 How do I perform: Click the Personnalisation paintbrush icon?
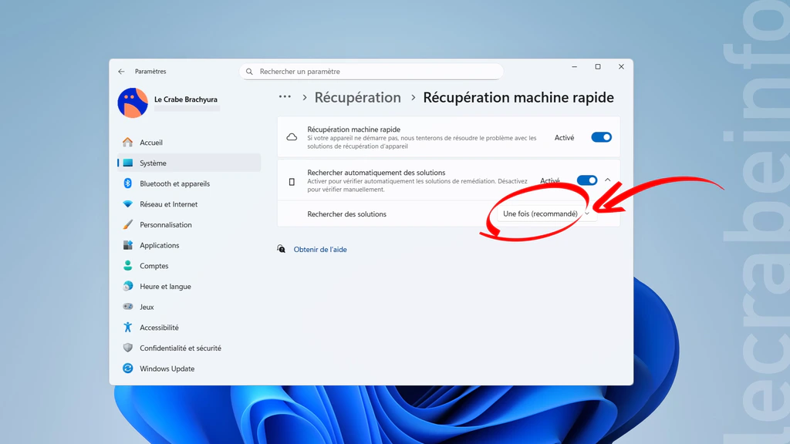128,225
